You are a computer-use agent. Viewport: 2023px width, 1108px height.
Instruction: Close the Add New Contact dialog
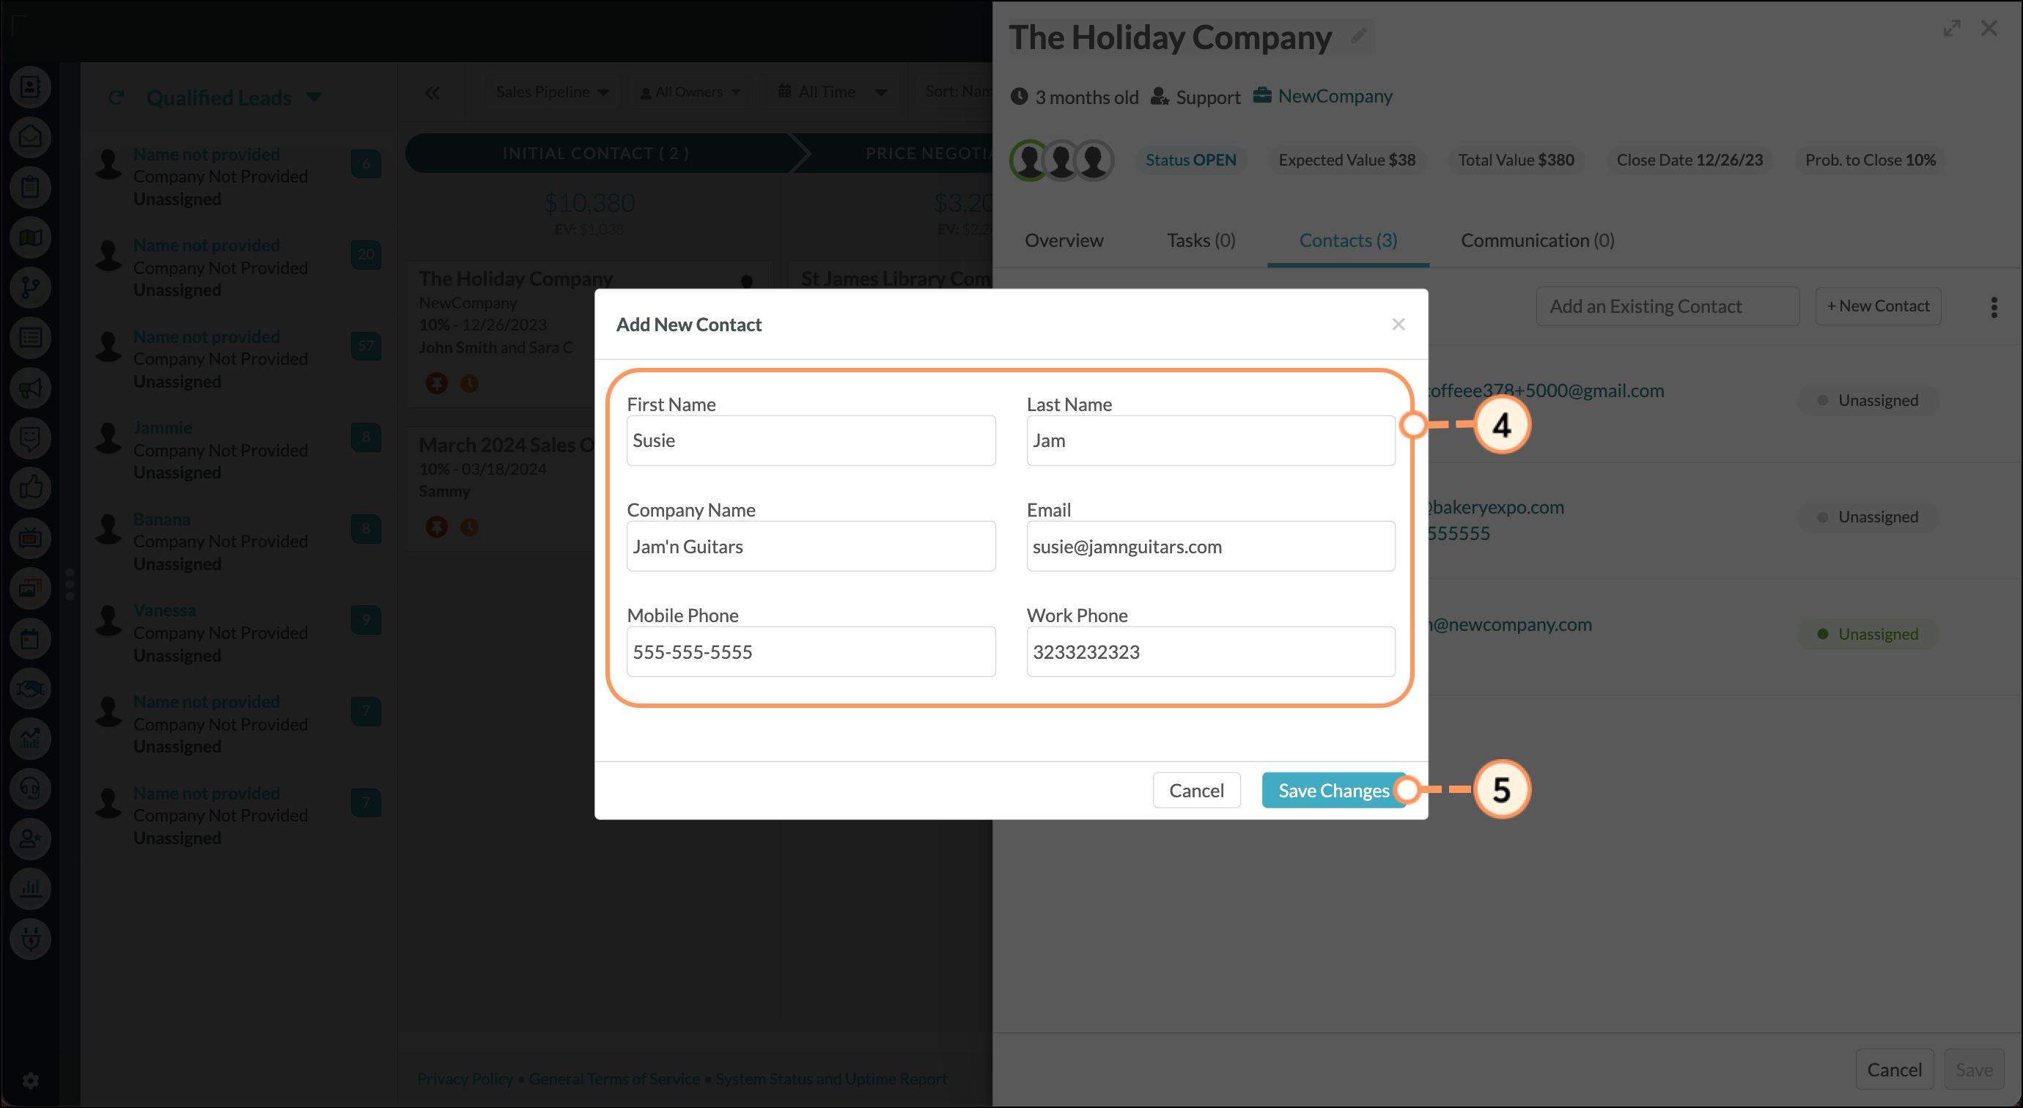coord(1398,325)
